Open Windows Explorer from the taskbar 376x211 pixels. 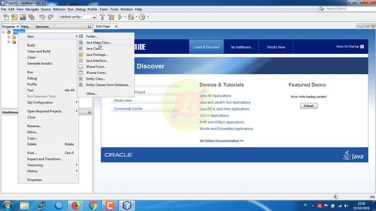25,206
